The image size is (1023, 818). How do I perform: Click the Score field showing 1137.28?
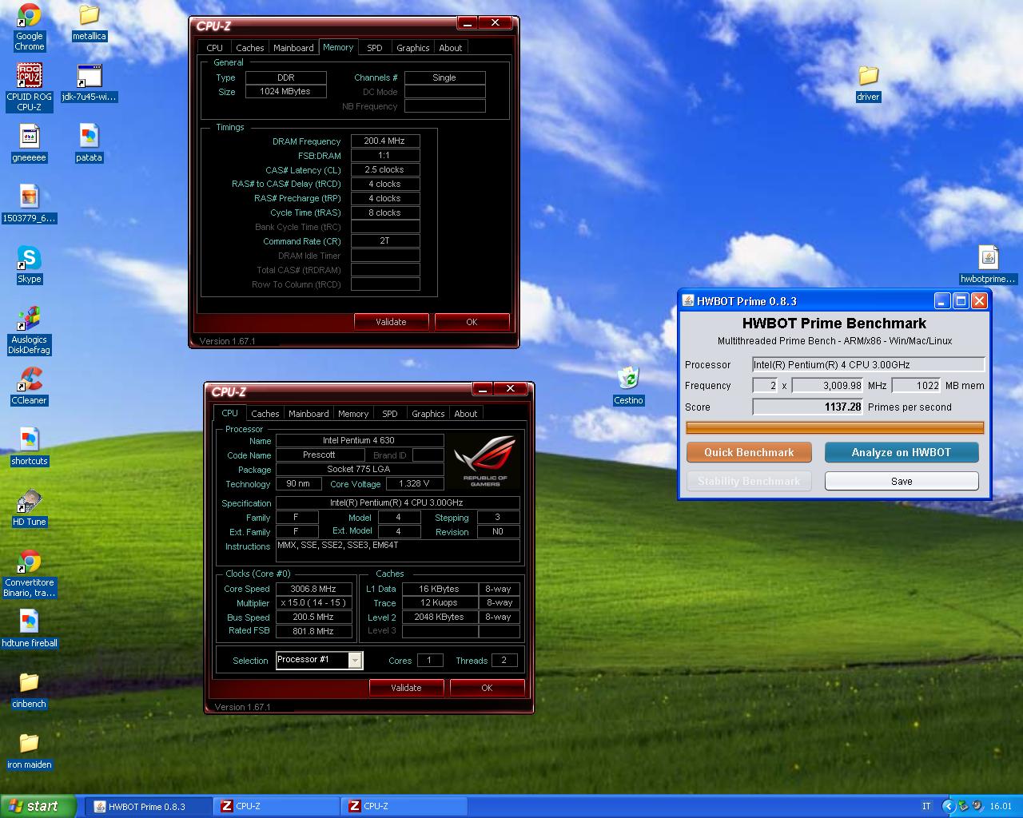[x=808, y=407]
